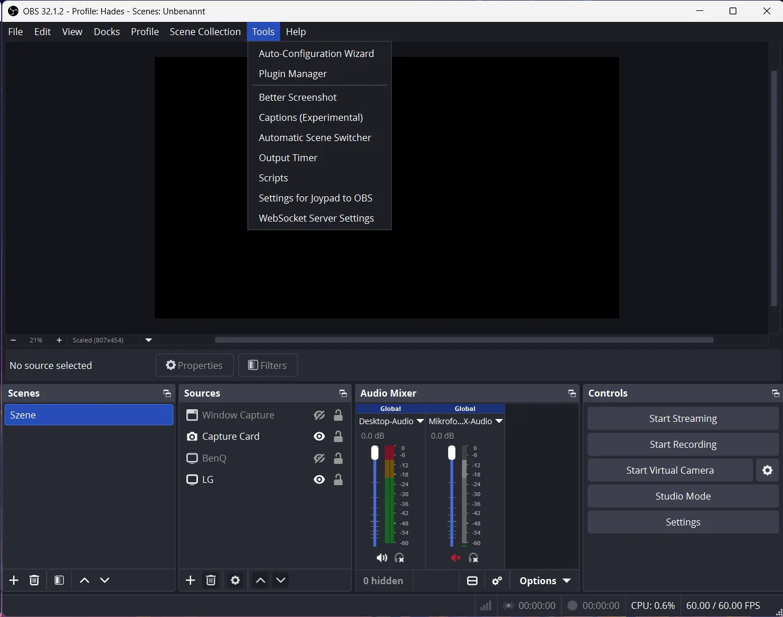Float the Controls dock
Viewport: 783px width, 617px height.
(x=776, y=394)
